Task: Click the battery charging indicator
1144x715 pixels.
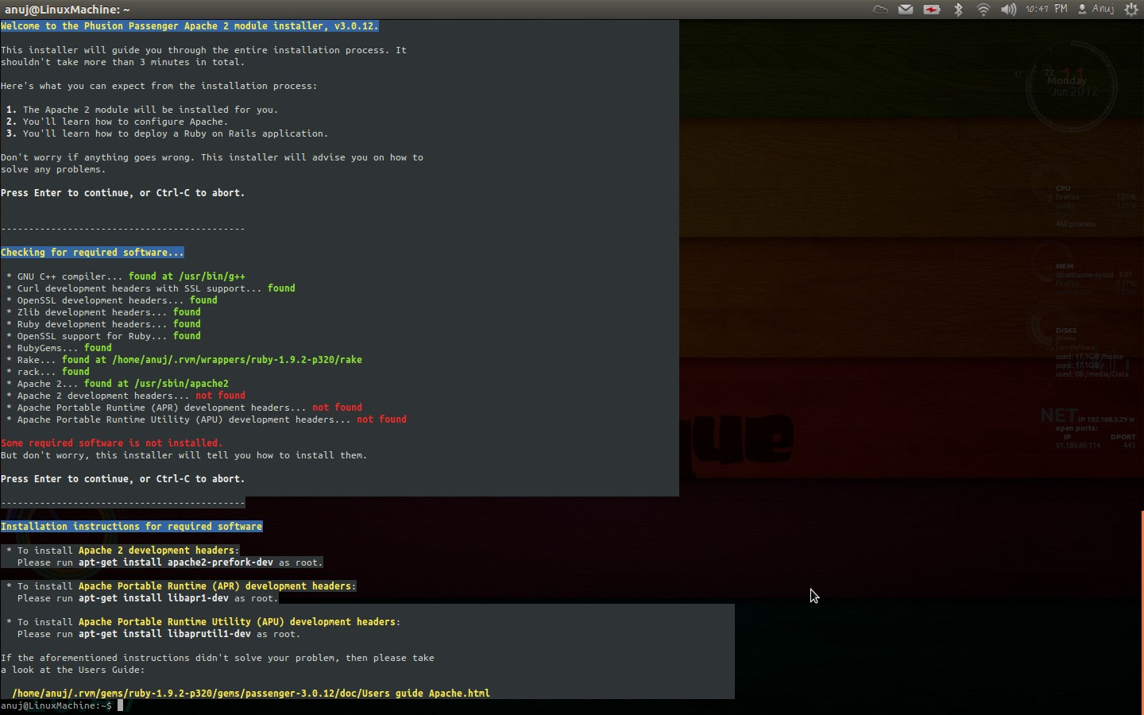Action: pyautogui.click(x=932, y=10)
